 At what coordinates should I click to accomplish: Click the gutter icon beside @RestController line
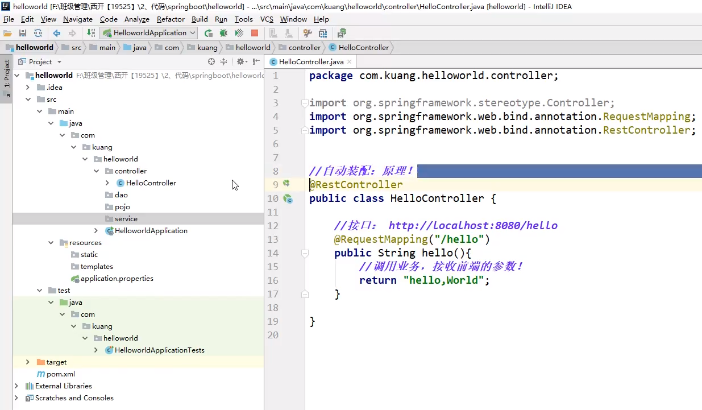click(x=286, y=184)
